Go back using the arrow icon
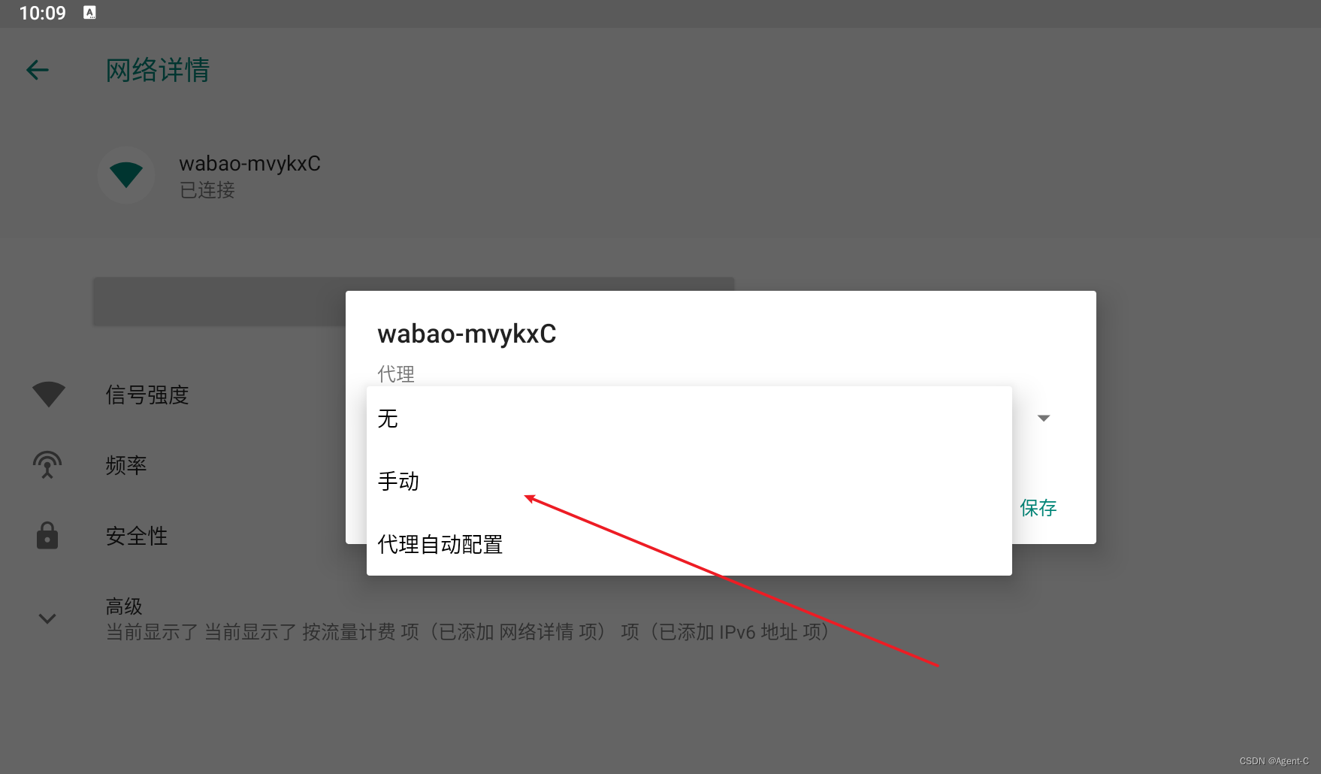 38,70
